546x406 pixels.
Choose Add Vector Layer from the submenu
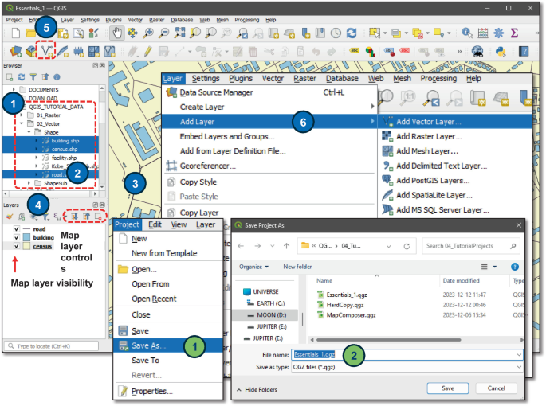pyautogui.click(x=428, y=122)
